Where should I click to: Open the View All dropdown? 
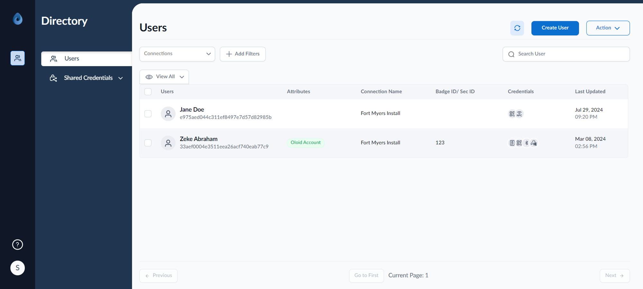click(x=164, y=77)
